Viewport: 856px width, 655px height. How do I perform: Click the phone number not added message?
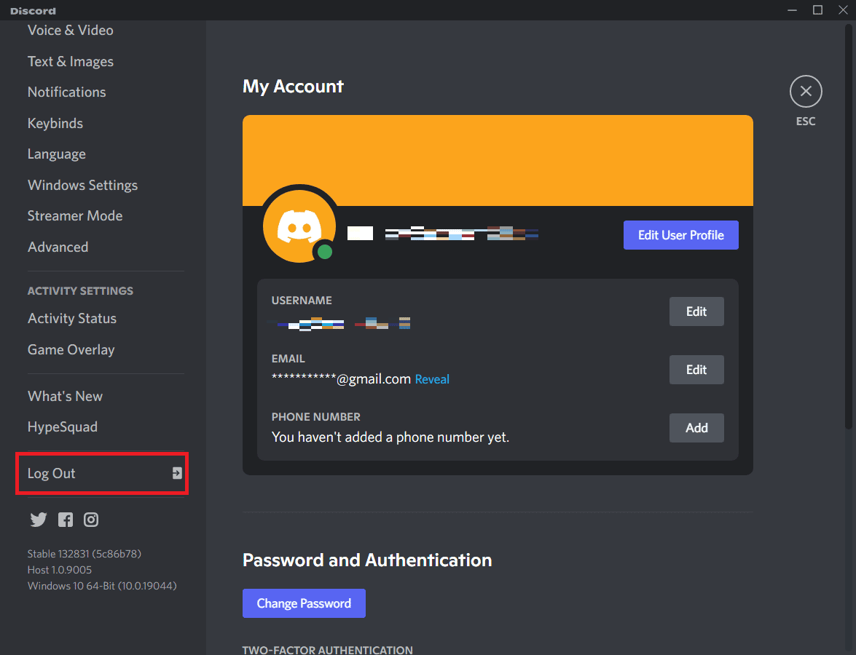[x=390, y=437]
